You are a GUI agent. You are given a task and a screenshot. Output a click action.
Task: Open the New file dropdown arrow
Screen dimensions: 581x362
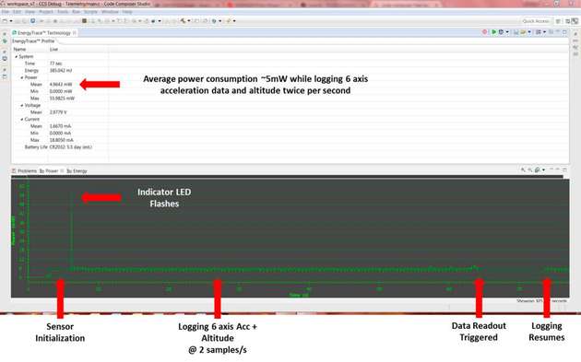pos(11,21)
